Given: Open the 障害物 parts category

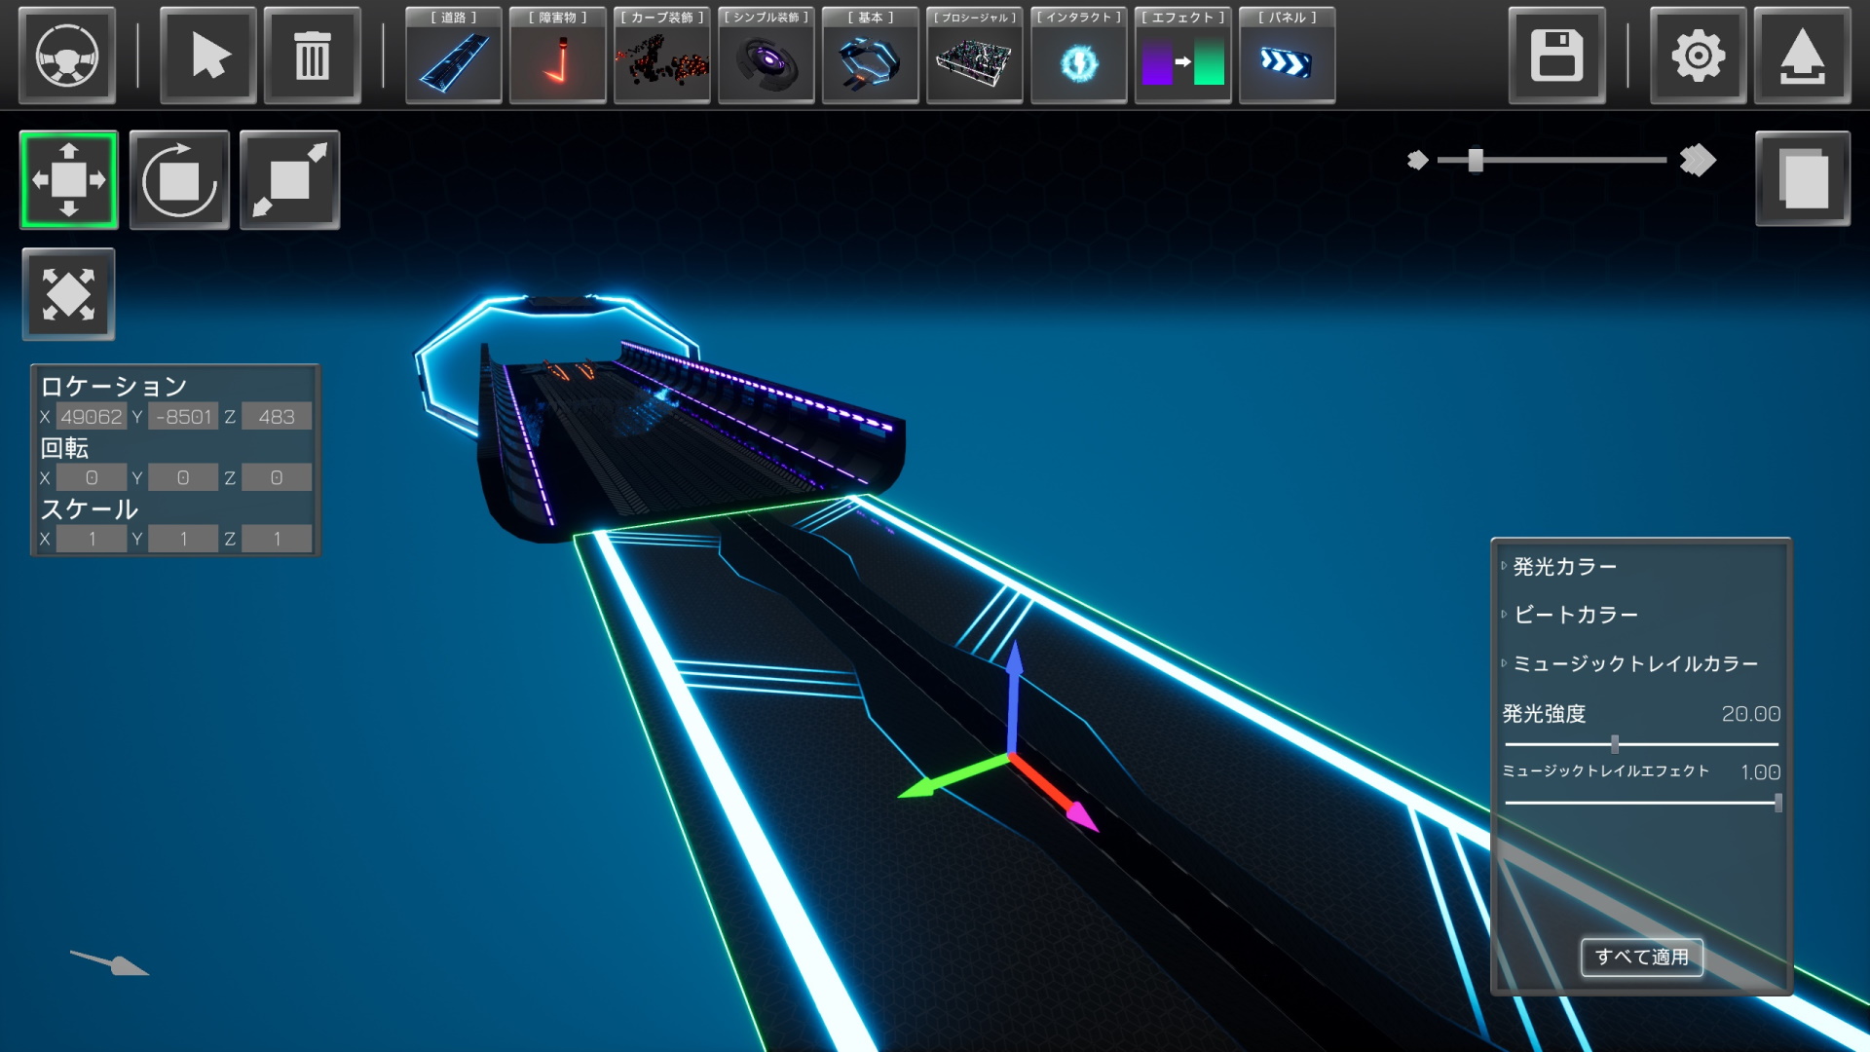Looking at the screenshot, I should click(558, 56).
